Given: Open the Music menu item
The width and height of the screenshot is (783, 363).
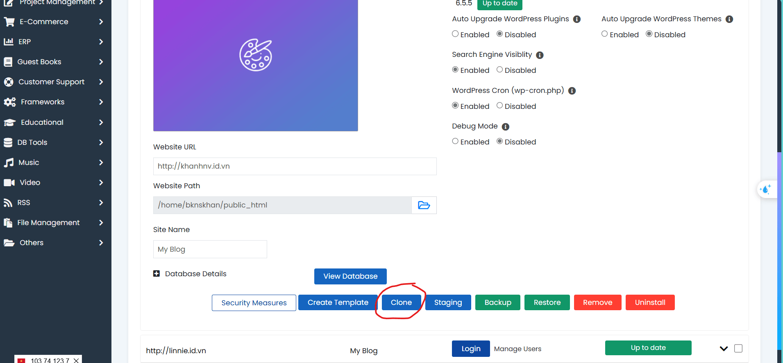Looking at the screenshot, I should 56,162.
